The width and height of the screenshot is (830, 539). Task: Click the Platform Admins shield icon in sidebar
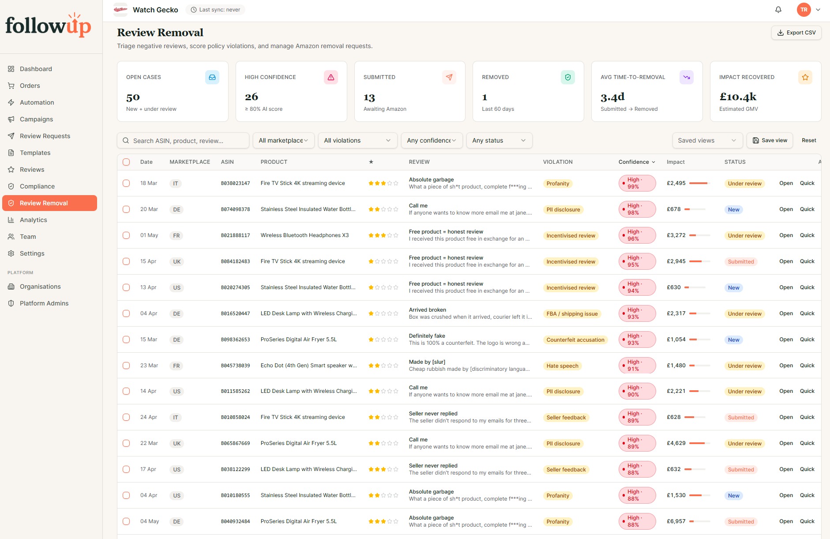11,303
